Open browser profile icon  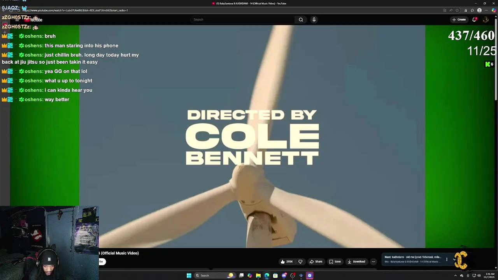(x=479, y=10)
